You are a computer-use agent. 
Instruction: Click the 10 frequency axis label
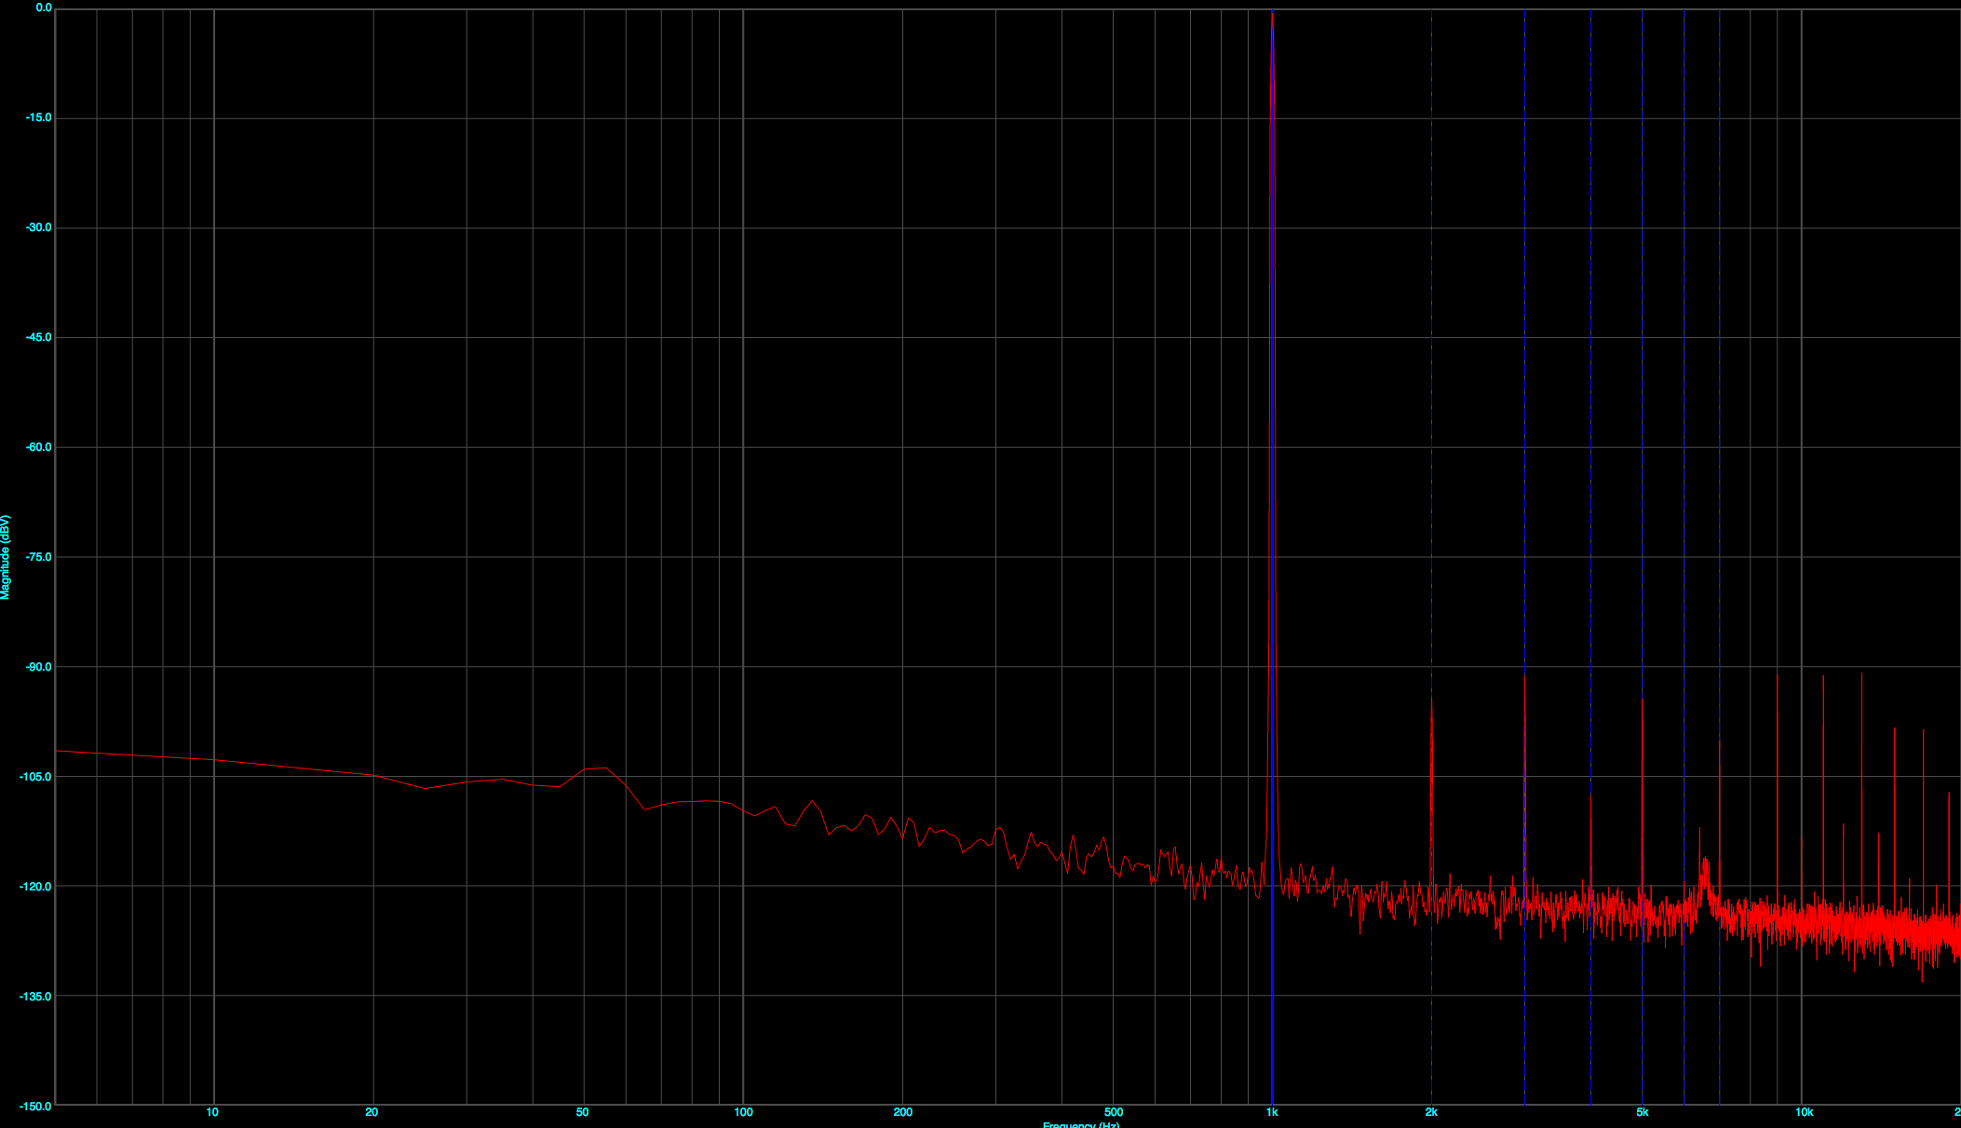point(212,1112)
